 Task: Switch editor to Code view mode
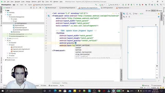point(148,11)
